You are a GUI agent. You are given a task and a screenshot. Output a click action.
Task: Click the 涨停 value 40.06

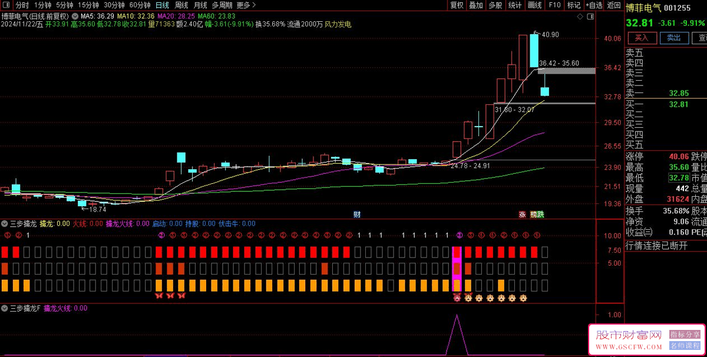pos(679,157)
